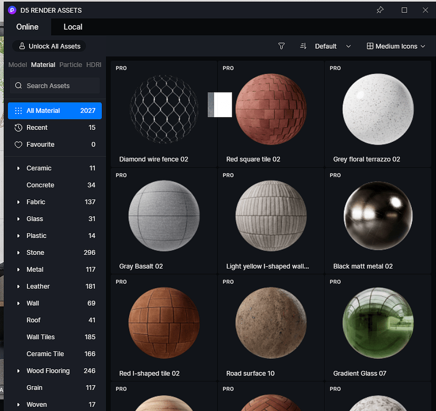Open the Medium Icons view dropdown
The image size is (436, 411).
tap(396, 46)
